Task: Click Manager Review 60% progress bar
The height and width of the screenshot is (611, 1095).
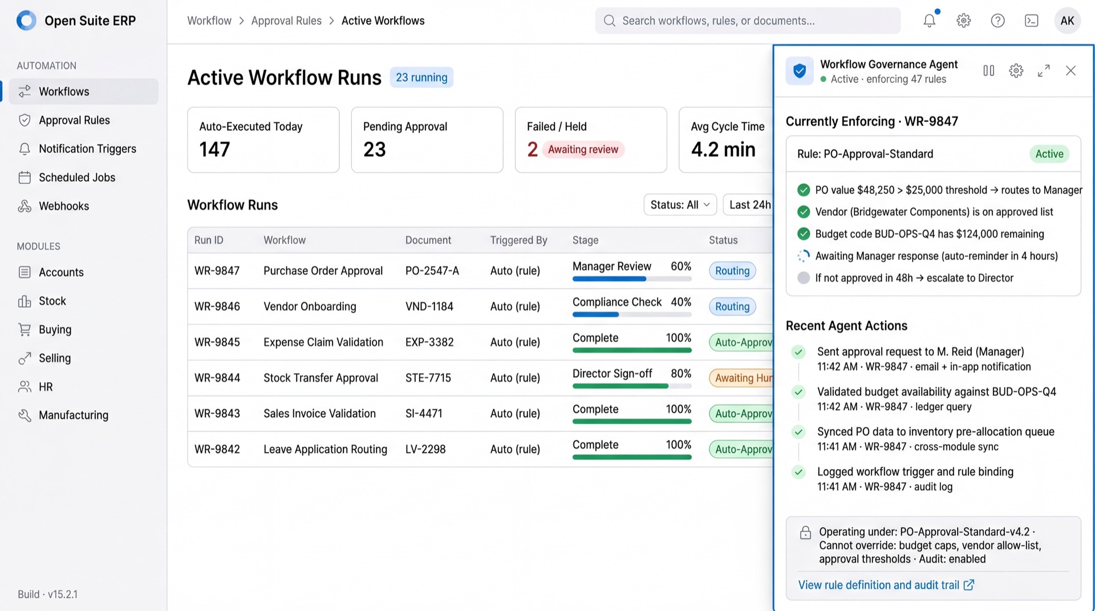Action: (x=632, y=279)
